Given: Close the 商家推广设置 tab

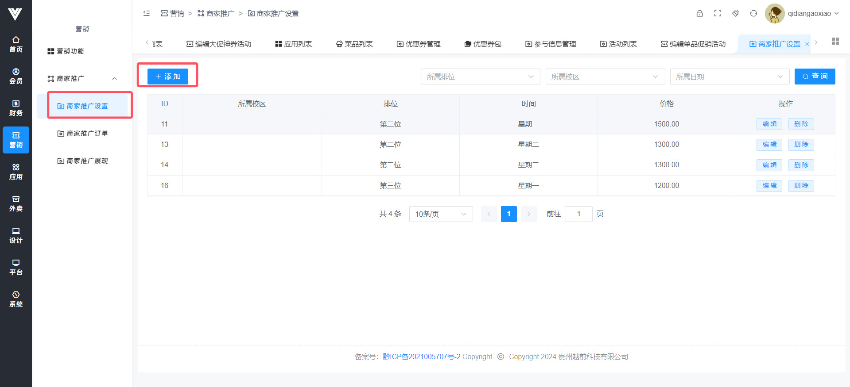Looking at the screenshot, I should point(807,44).
